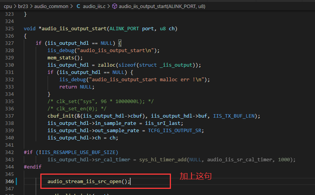315x195 pixels.
Task: Click the opening brace on line 327
Action: click(120, 43)
